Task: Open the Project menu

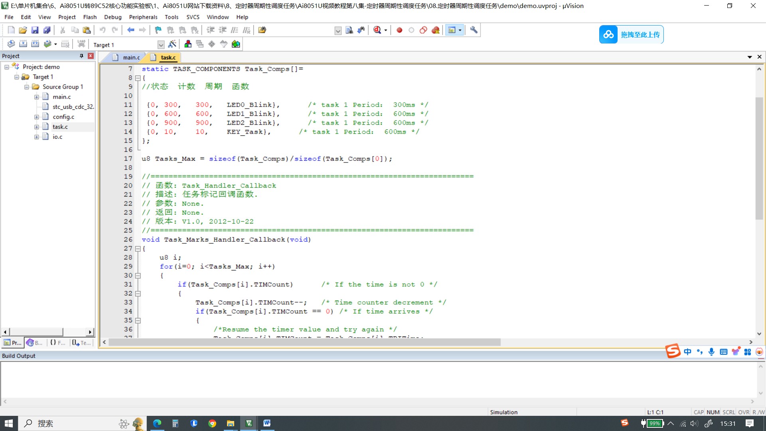Action: 67,17
